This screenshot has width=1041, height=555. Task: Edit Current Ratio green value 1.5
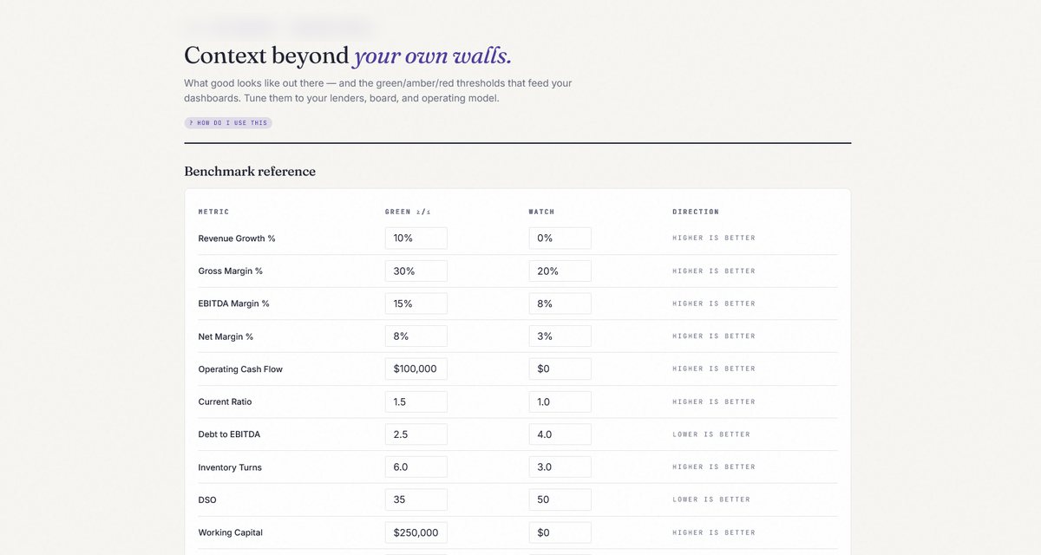point(416,402)
